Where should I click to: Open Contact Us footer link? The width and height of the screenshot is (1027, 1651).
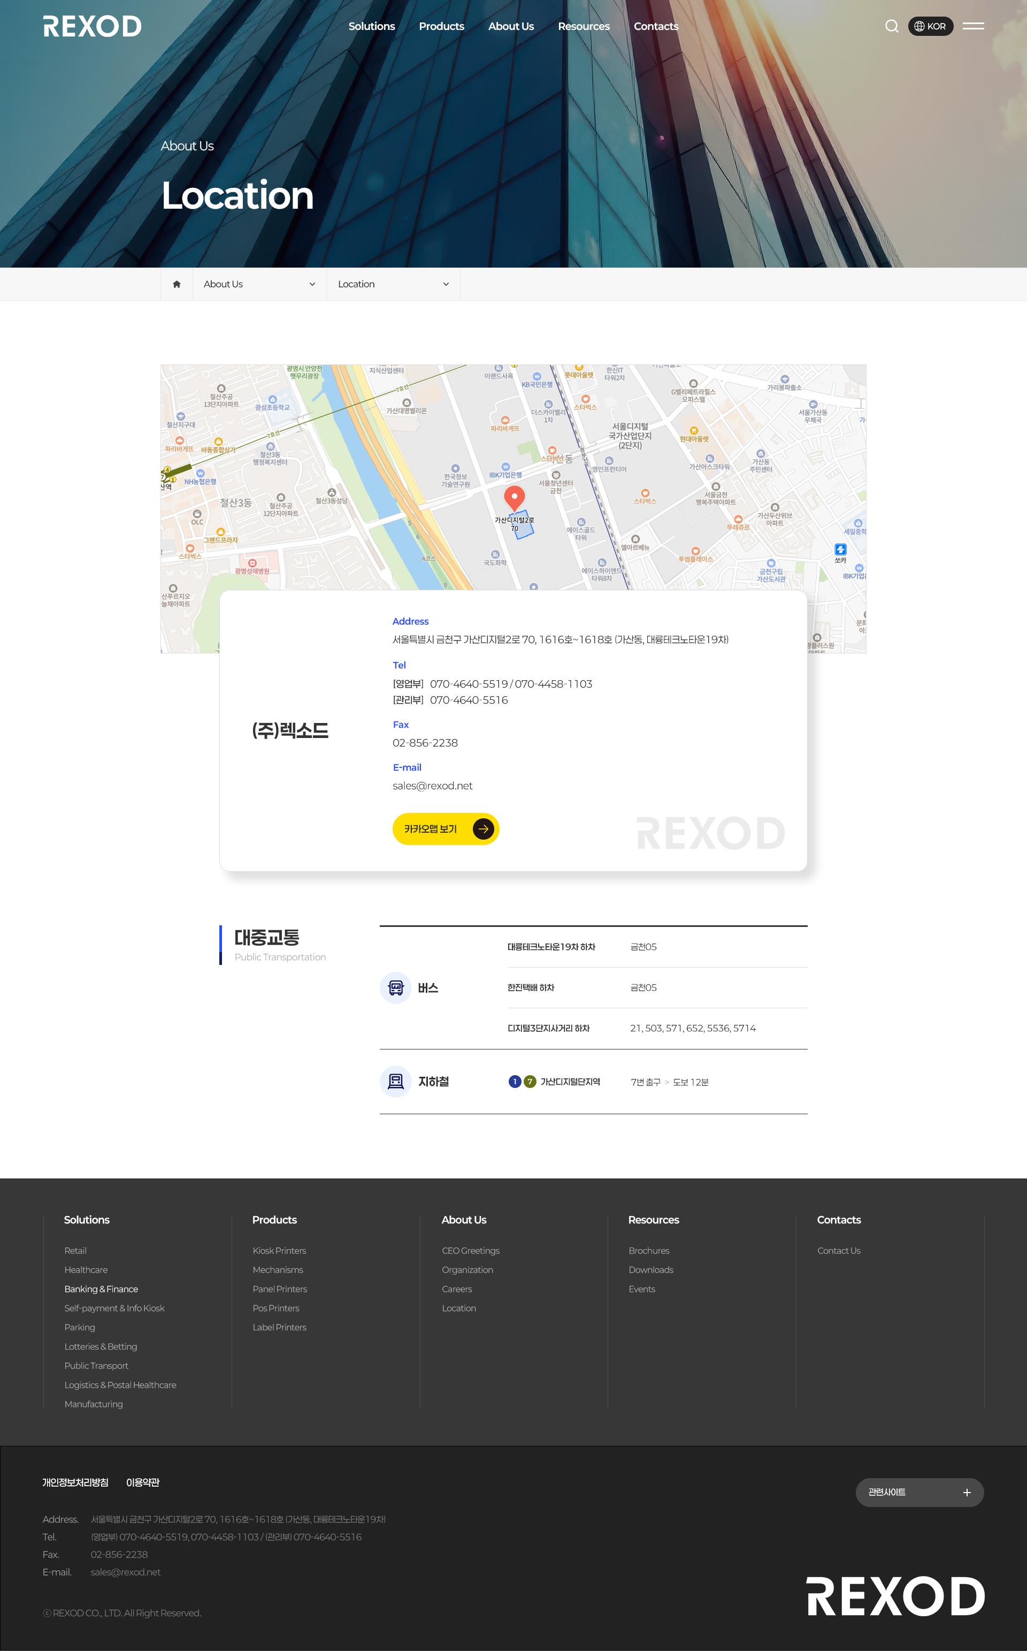[x=839, y=1250]
